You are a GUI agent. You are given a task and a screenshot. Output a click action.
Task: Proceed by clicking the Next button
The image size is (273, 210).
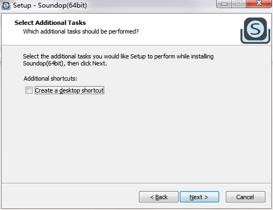tap(199, 197)
